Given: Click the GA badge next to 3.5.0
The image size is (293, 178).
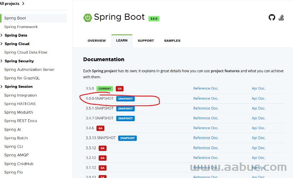Looking at the screenshot, I should click(120, 88).
